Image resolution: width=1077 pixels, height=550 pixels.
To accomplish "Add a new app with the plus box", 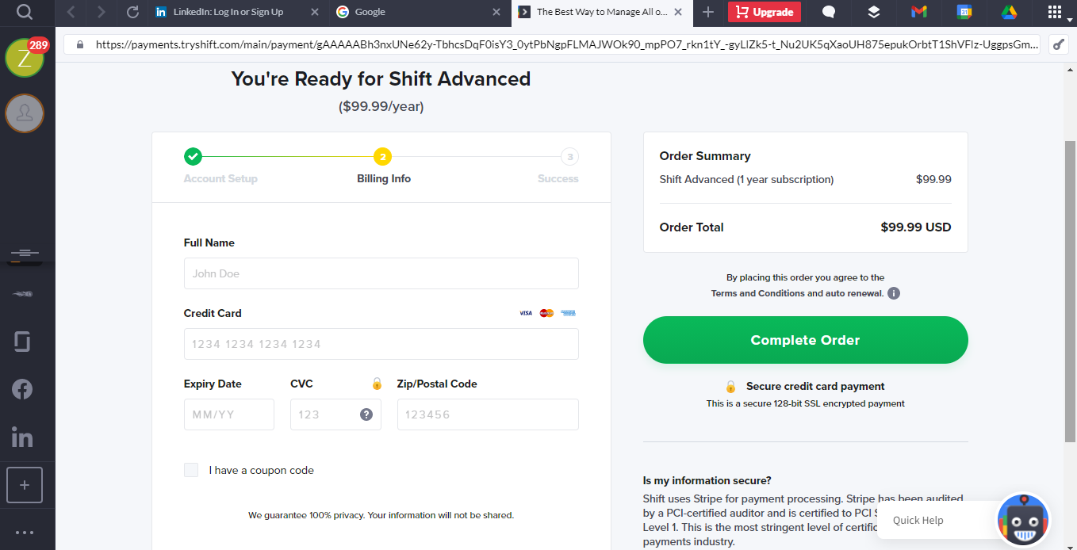I will [25, 485].
